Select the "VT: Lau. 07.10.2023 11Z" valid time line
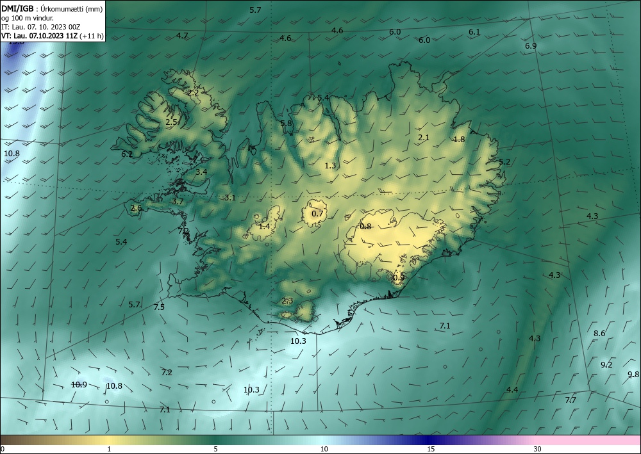Screen dimensions: 641x454 click(x=39, y=36)
